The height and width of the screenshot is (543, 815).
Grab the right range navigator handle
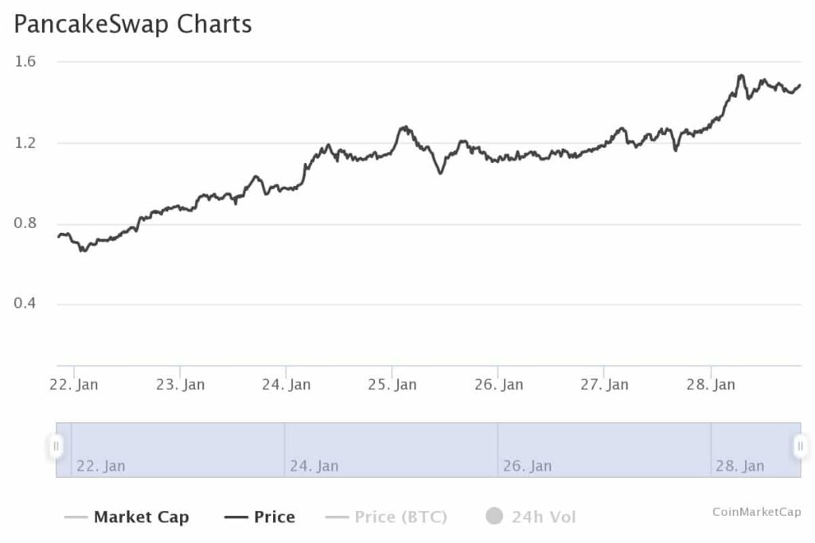799,446
